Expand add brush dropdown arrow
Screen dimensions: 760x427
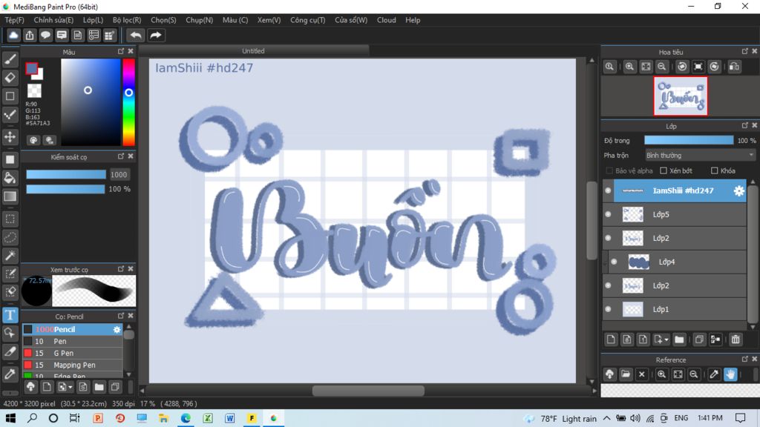point(71,387)
